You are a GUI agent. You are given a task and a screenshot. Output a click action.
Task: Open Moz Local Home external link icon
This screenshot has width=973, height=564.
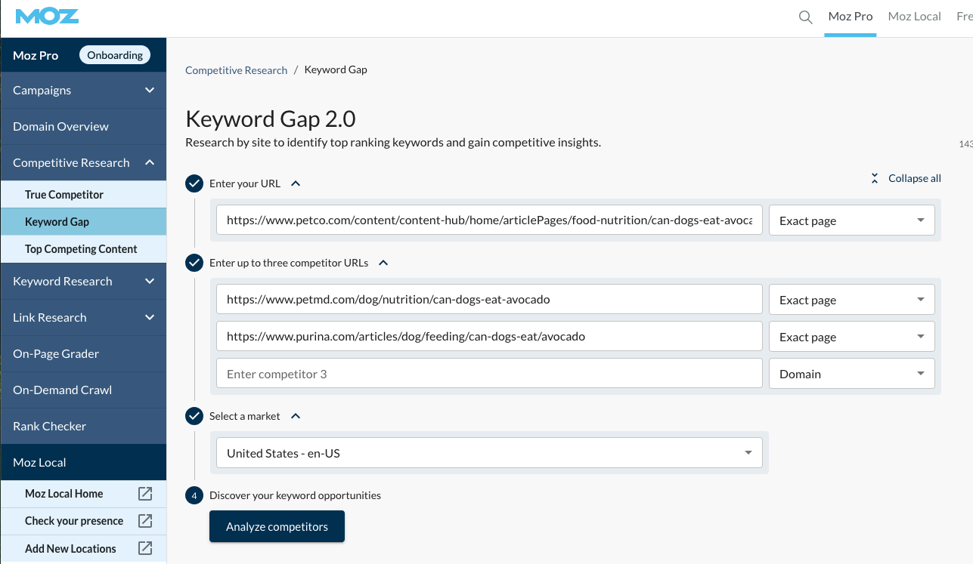tap(145, 494)
